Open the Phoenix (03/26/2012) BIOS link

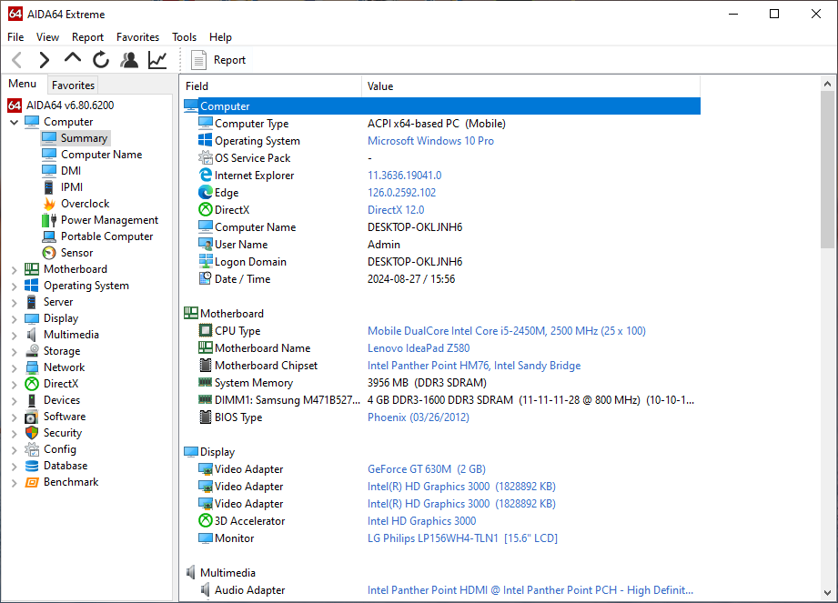pos(418,417)
